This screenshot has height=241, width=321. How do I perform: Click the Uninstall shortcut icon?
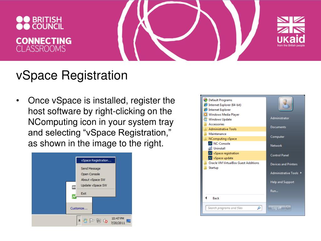[x=210, y=148]
